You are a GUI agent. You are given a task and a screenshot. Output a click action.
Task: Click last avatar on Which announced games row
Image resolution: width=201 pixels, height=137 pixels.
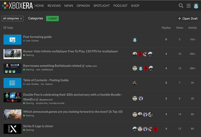point(150,114)
